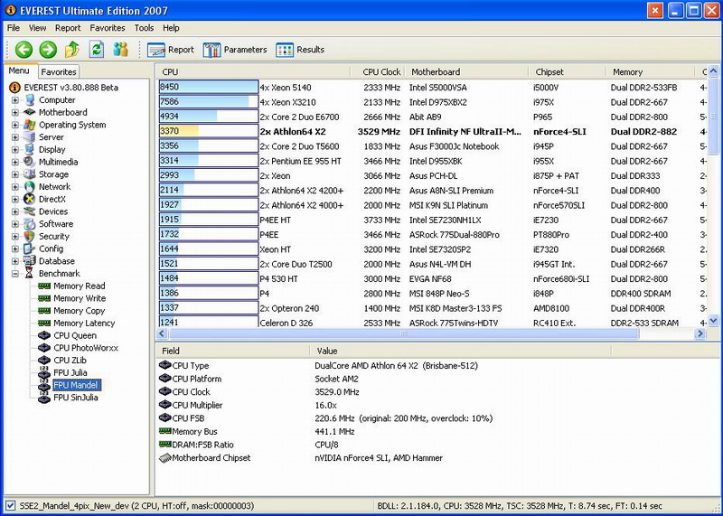Collapse the Benchmark tree node

15,273
